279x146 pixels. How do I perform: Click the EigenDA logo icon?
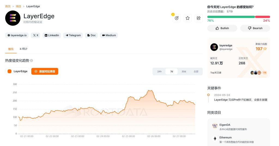pyautogui.click(x=215, y=126)
